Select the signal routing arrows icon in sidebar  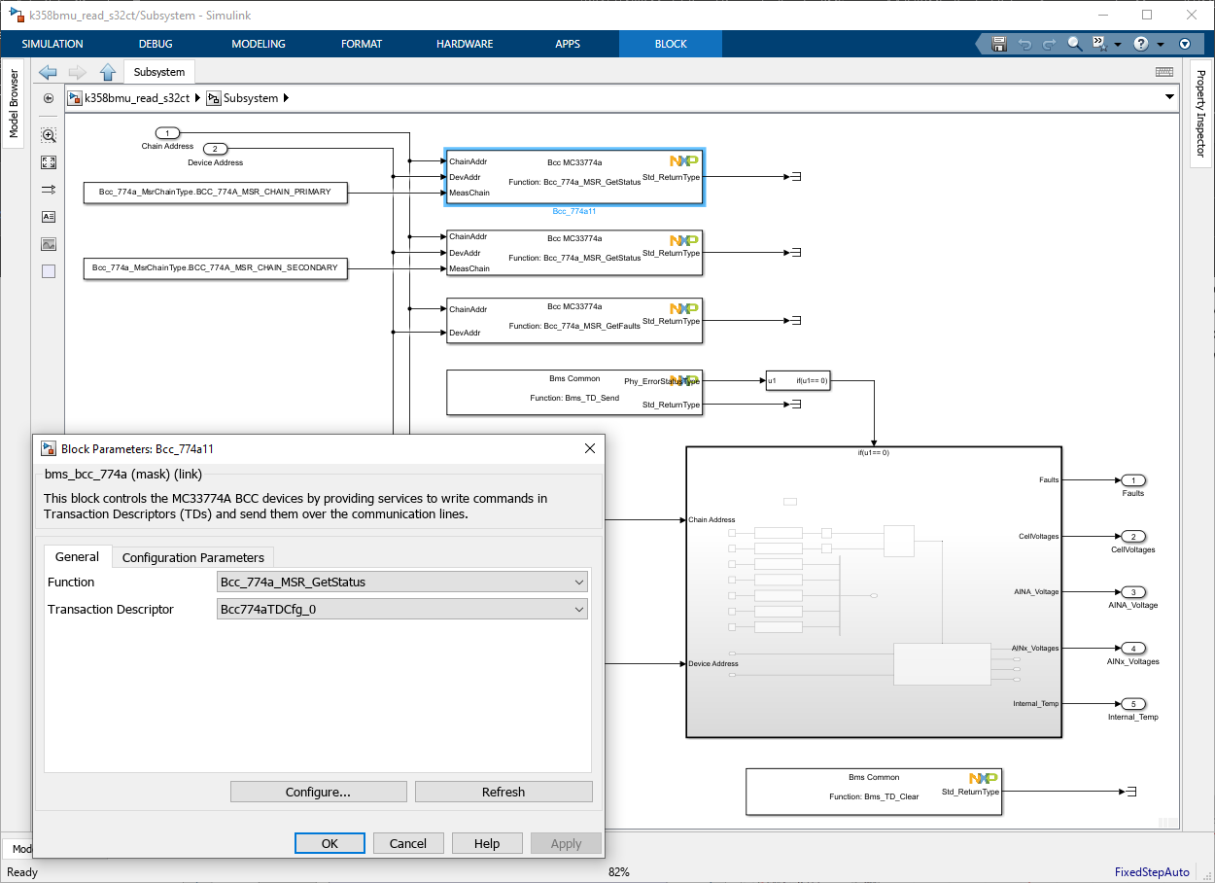48,190
